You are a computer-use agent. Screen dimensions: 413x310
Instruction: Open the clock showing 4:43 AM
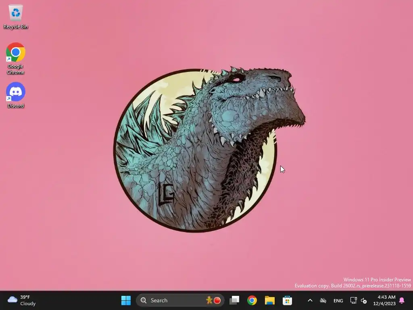[384, 300]
